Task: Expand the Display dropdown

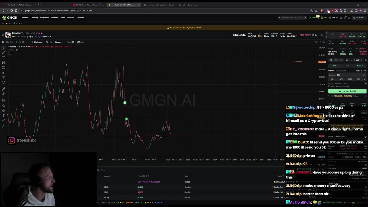Action: click(59, 42)
